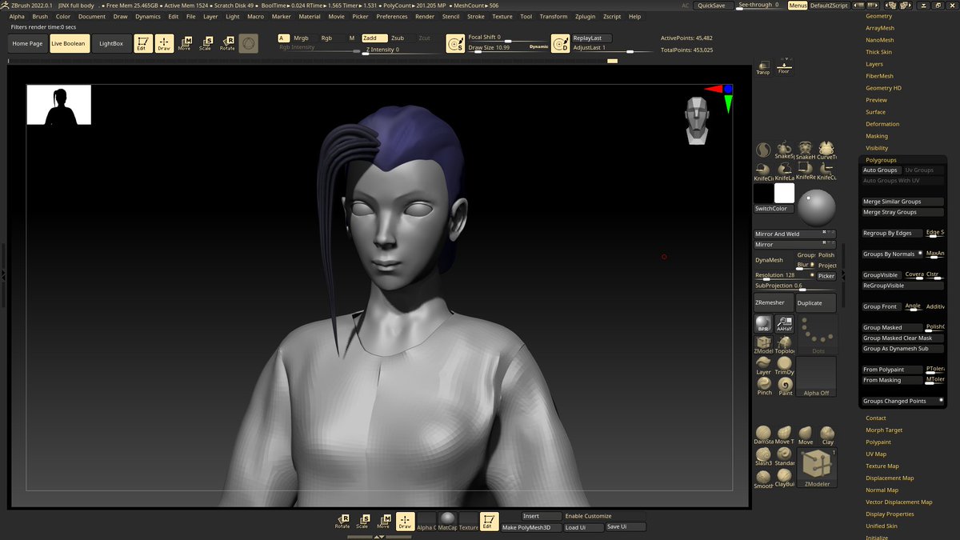960x540 pixels.
Task: Enable Zsub sculpt mode
Action: 398,38
